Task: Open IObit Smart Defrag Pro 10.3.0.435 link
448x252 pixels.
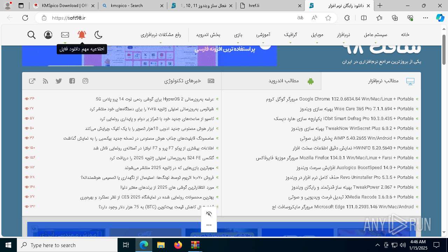Action: pyautogui.click(x=344, y=119)
